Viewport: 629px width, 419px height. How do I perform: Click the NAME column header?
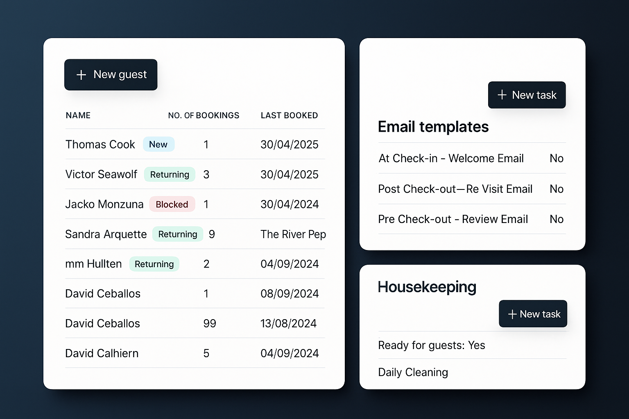[x=78, y=115]
